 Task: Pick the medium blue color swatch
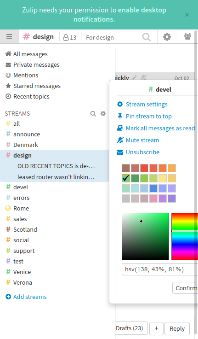[153, 188]
